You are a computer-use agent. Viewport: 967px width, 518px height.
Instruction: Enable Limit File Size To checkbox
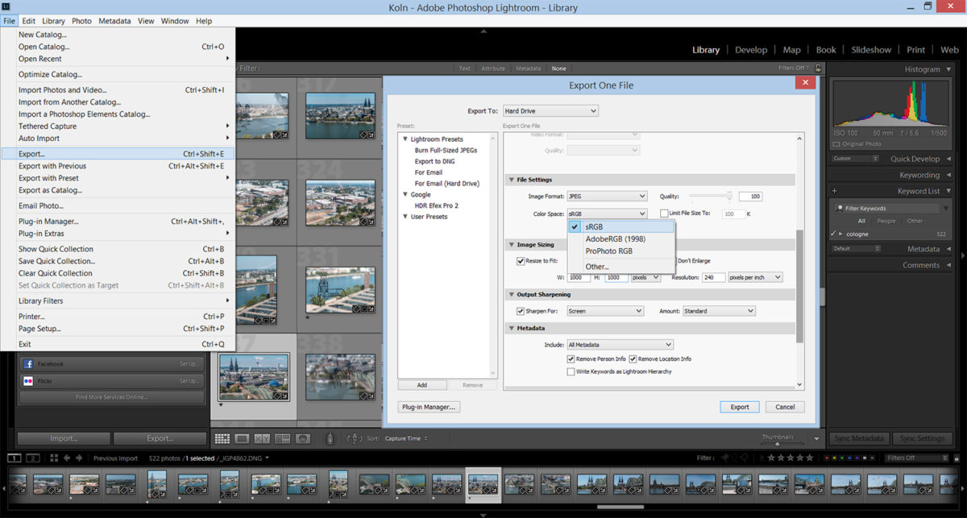click(x=664, y=213)
